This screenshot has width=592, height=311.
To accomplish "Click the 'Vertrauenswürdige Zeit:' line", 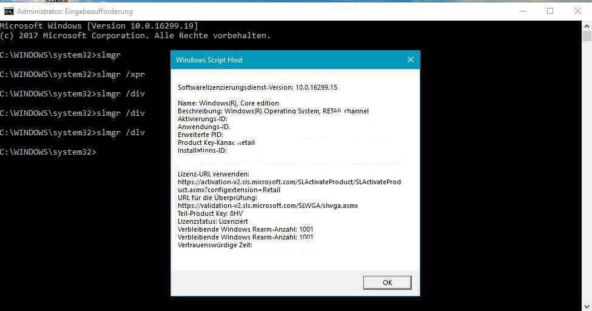I will coord(215,245).
